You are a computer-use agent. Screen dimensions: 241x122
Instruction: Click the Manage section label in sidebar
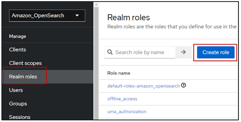17,36
